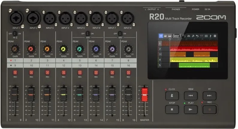Screen dimensions: 238x129
Task: Click the channel 4/12 fader with yellow line
Action: coord(63,94)
